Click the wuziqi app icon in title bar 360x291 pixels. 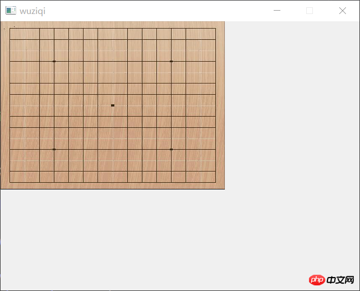coord(11,11)
